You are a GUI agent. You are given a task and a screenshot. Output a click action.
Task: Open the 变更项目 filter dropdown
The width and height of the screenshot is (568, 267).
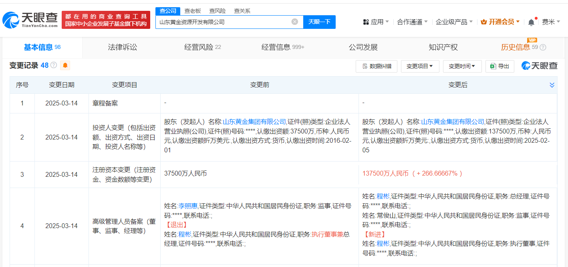point(420,66)
